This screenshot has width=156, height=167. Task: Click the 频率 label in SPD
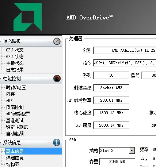click(144, 149)
